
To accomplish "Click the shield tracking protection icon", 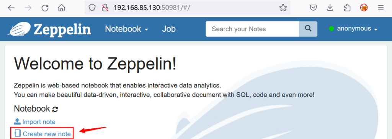I will pos(92,8).
